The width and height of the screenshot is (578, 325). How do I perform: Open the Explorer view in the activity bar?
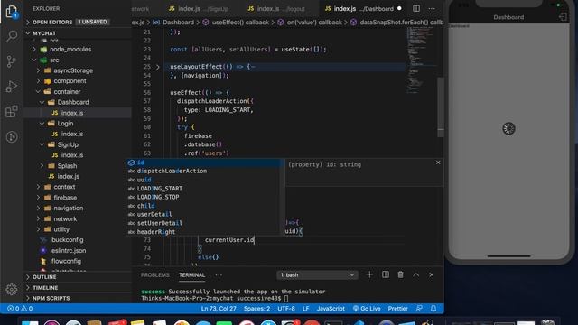coord(12,12)
